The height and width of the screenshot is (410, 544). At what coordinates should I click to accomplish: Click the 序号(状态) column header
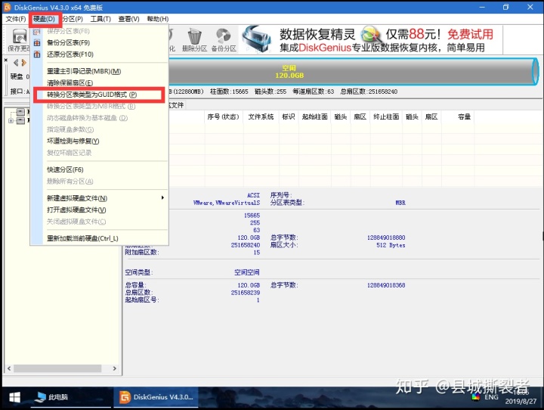[x=223, y=116]
